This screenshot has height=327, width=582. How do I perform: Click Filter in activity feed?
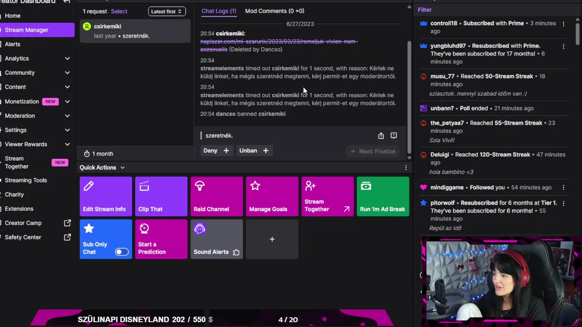tap(425, 10)
